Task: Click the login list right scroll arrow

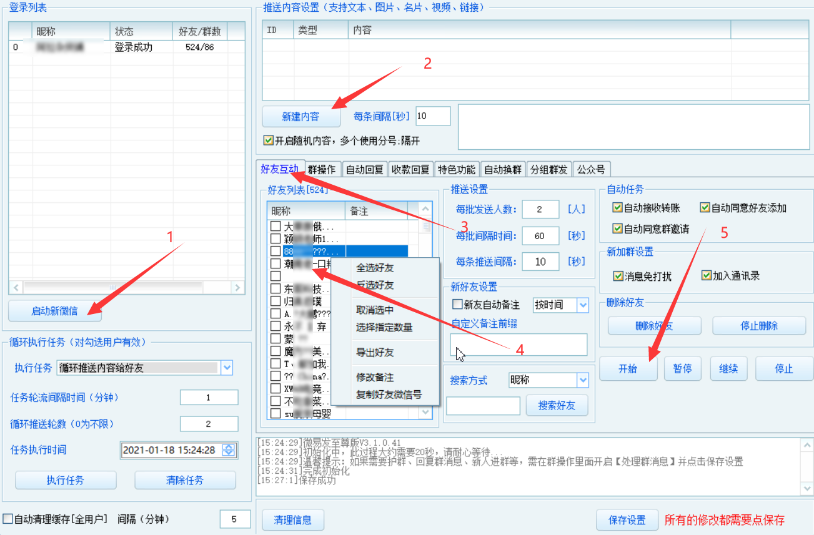Action: click(x=237, y=288)
